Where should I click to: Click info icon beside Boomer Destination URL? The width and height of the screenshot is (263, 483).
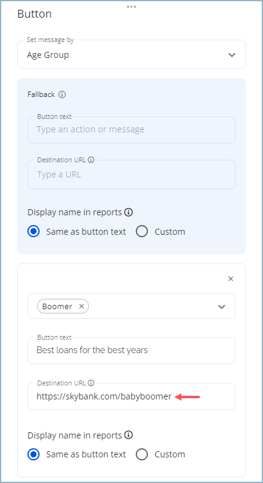[x=91, y=383]
